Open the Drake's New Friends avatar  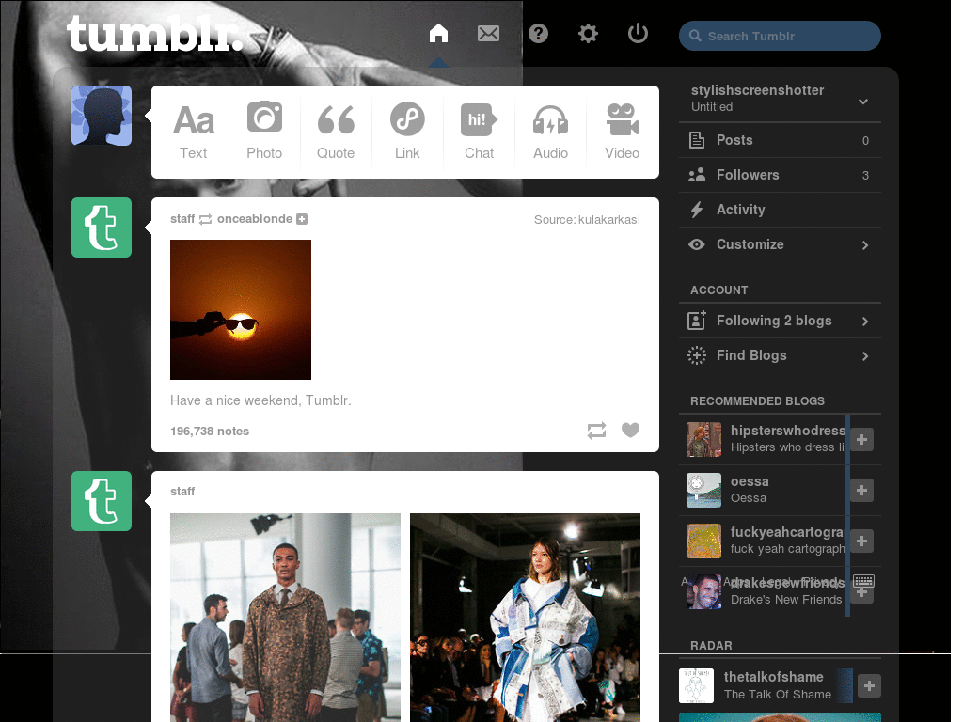(703, 592)
